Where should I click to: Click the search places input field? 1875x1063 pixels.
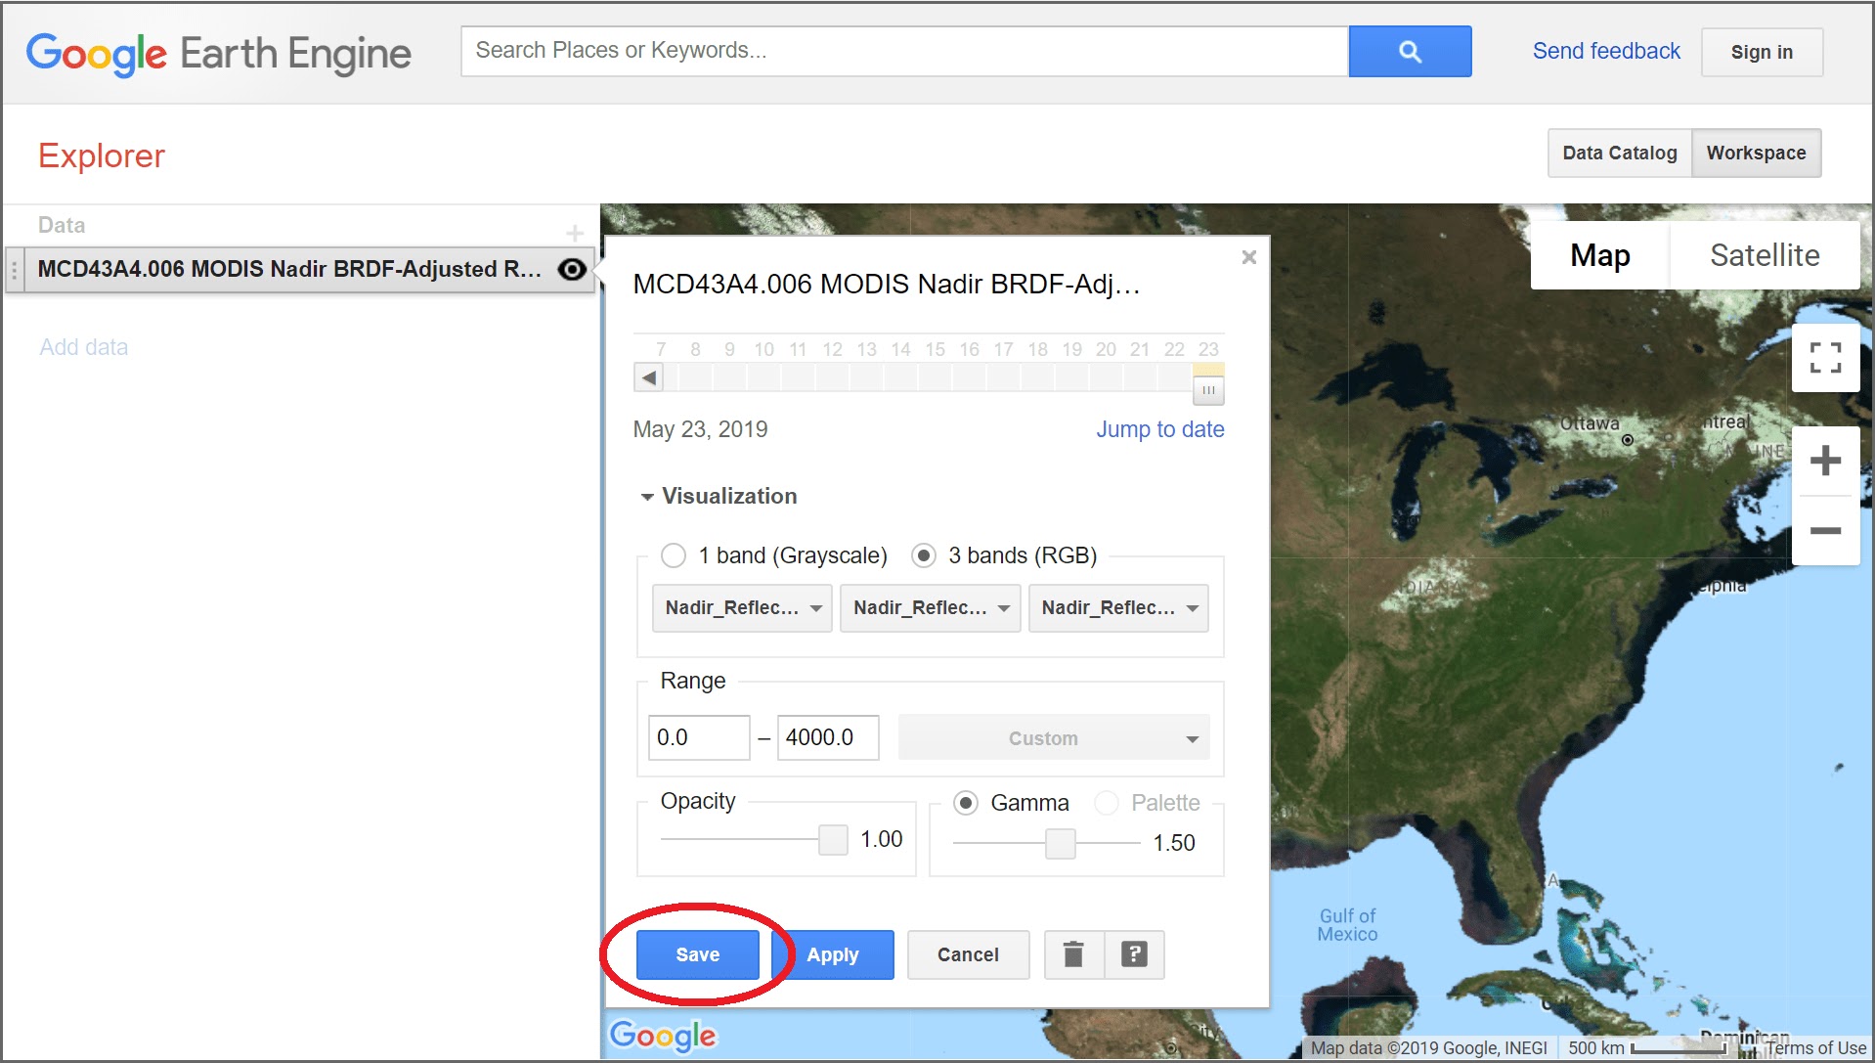click(904, 51)
